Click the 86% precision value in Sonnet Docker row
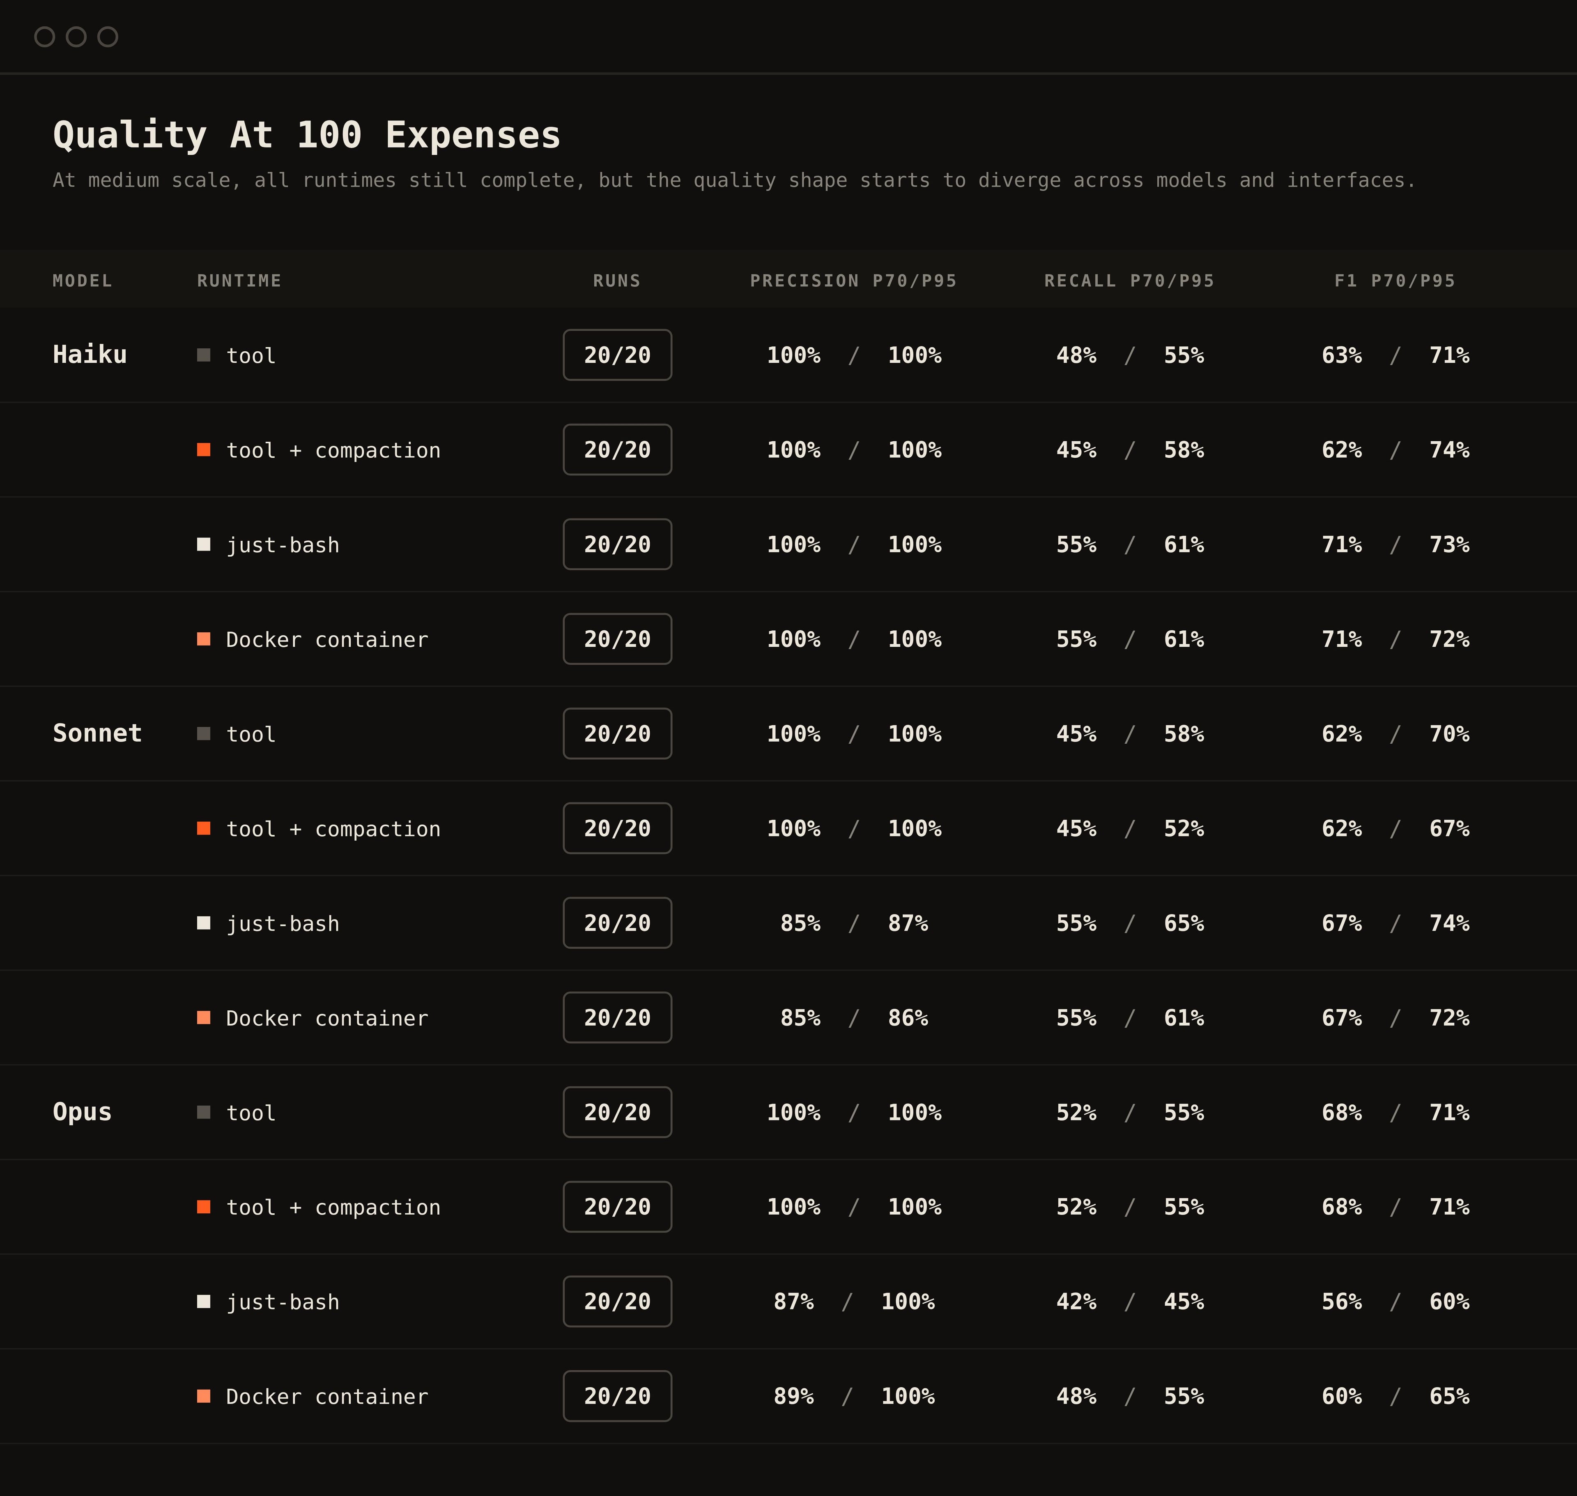This screenshot has width=1577, height=1496. [908, 1018]
